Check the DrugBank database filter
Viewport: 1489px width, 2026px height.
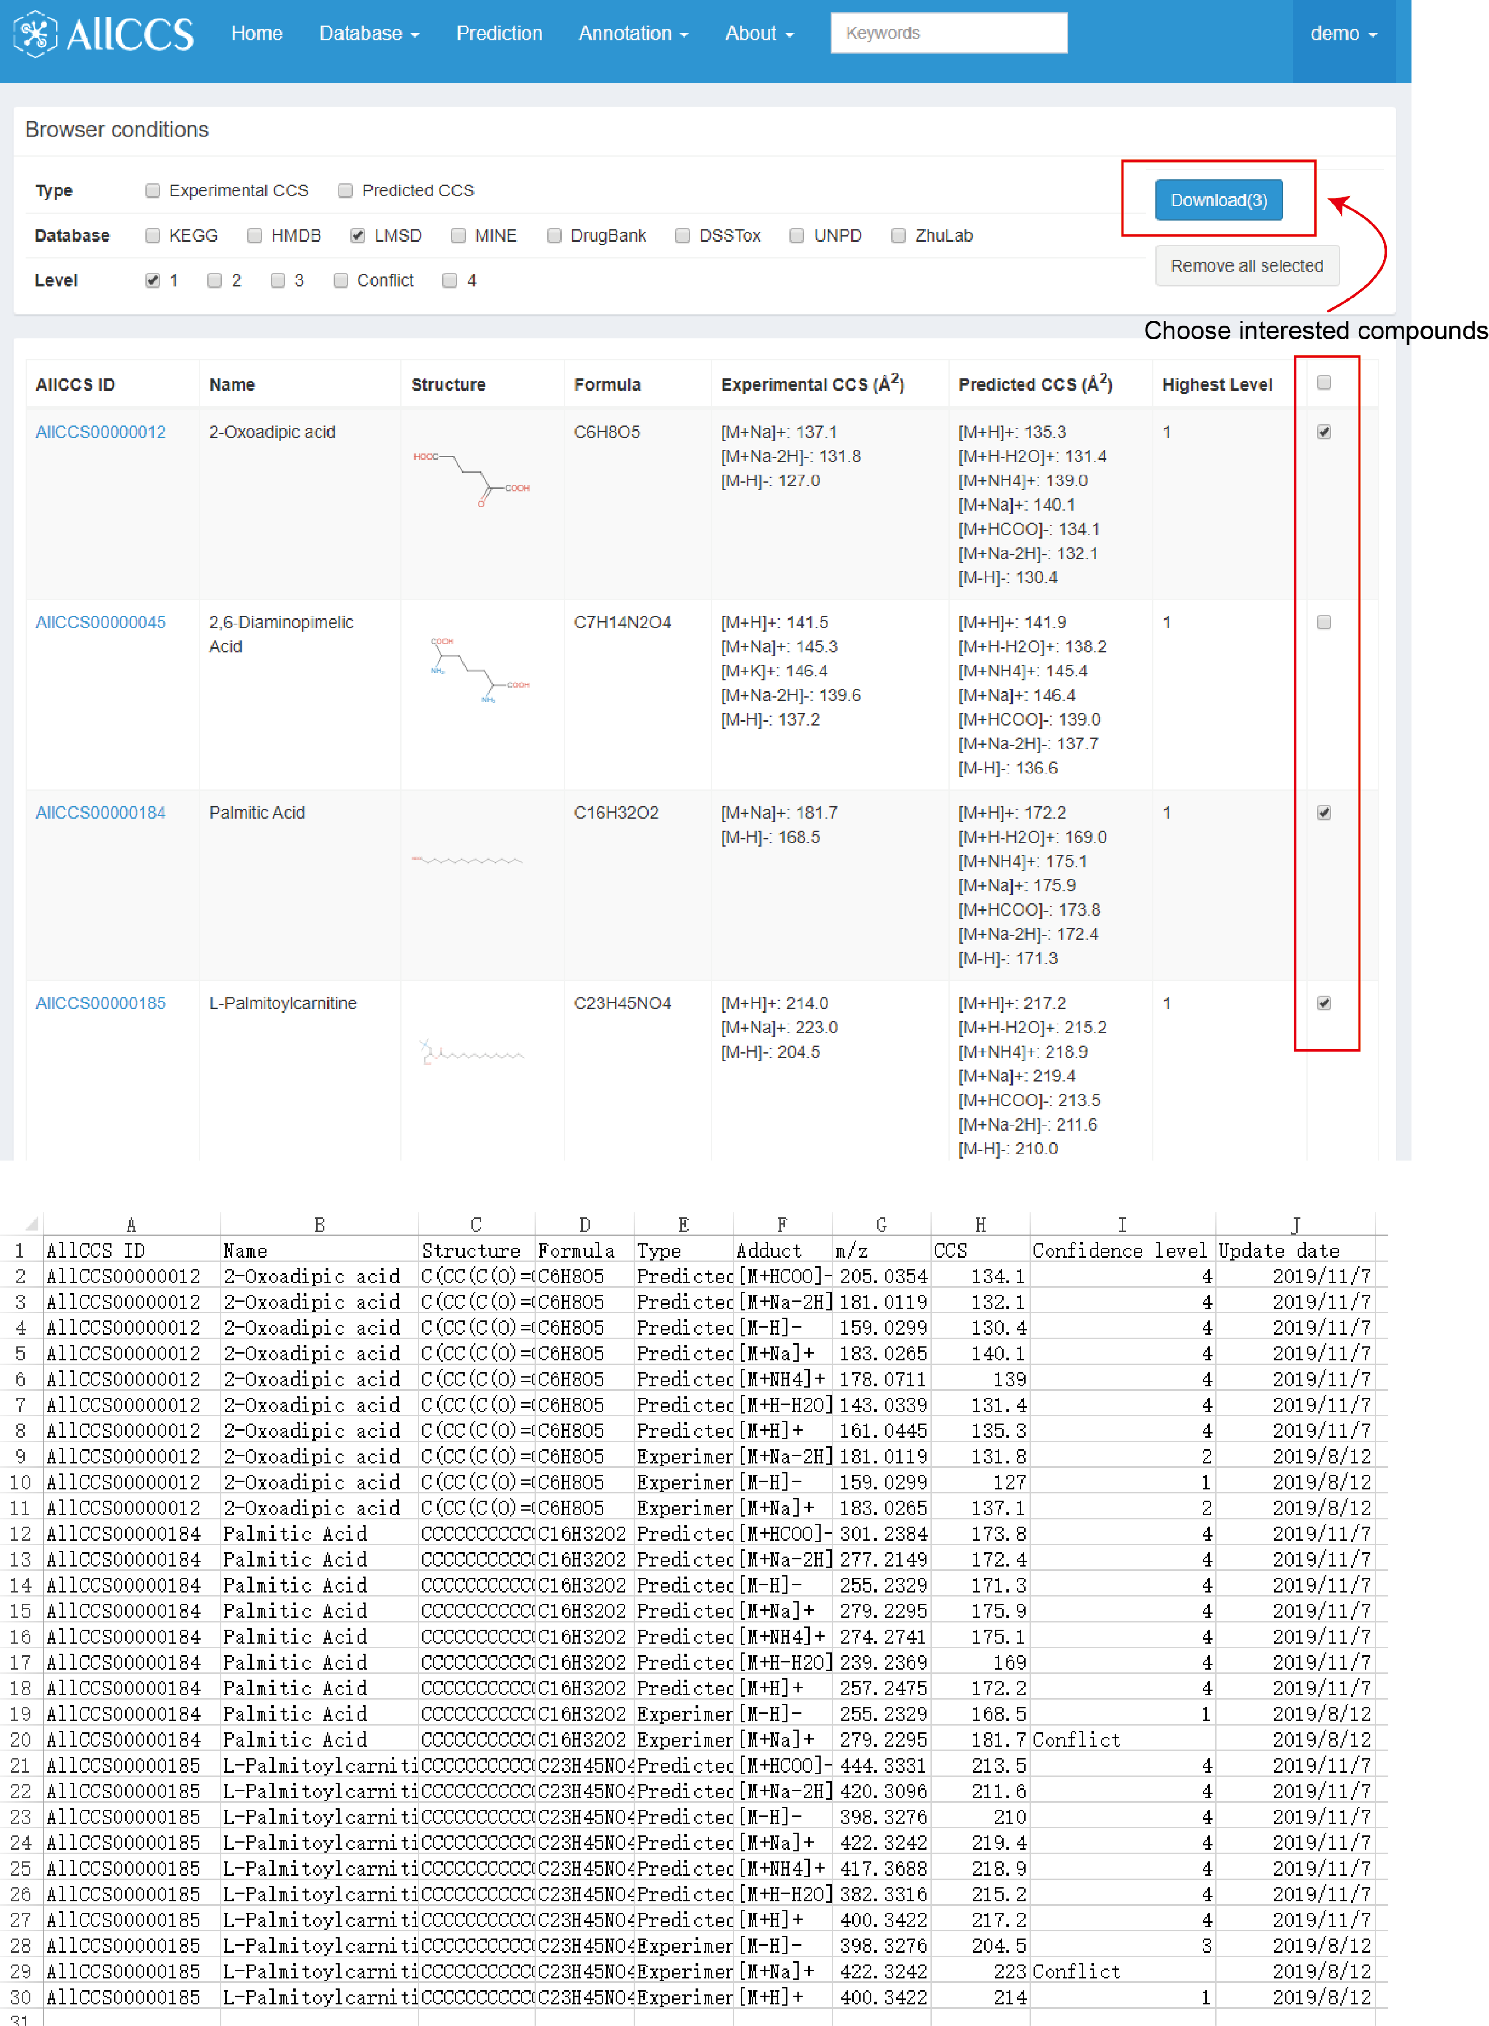554,235
